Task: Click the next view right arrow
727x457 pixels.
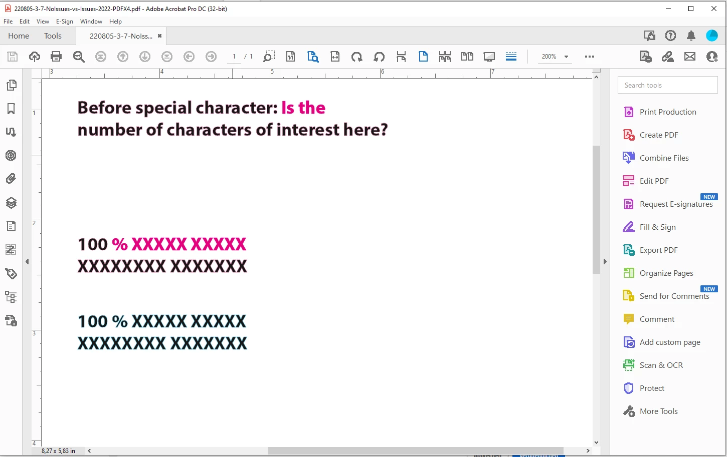Action: 211,57
